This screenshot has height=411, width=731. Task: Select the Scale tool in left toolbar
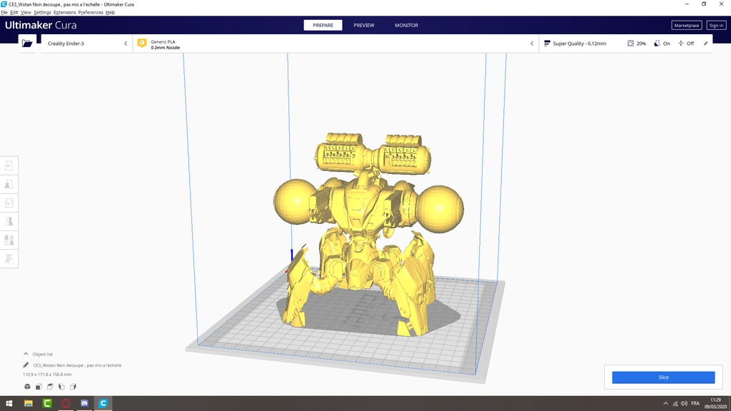(9, 184)
